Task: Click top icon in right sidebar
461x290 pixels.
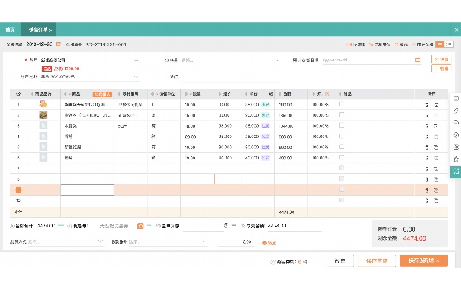Action: (456, 99)
